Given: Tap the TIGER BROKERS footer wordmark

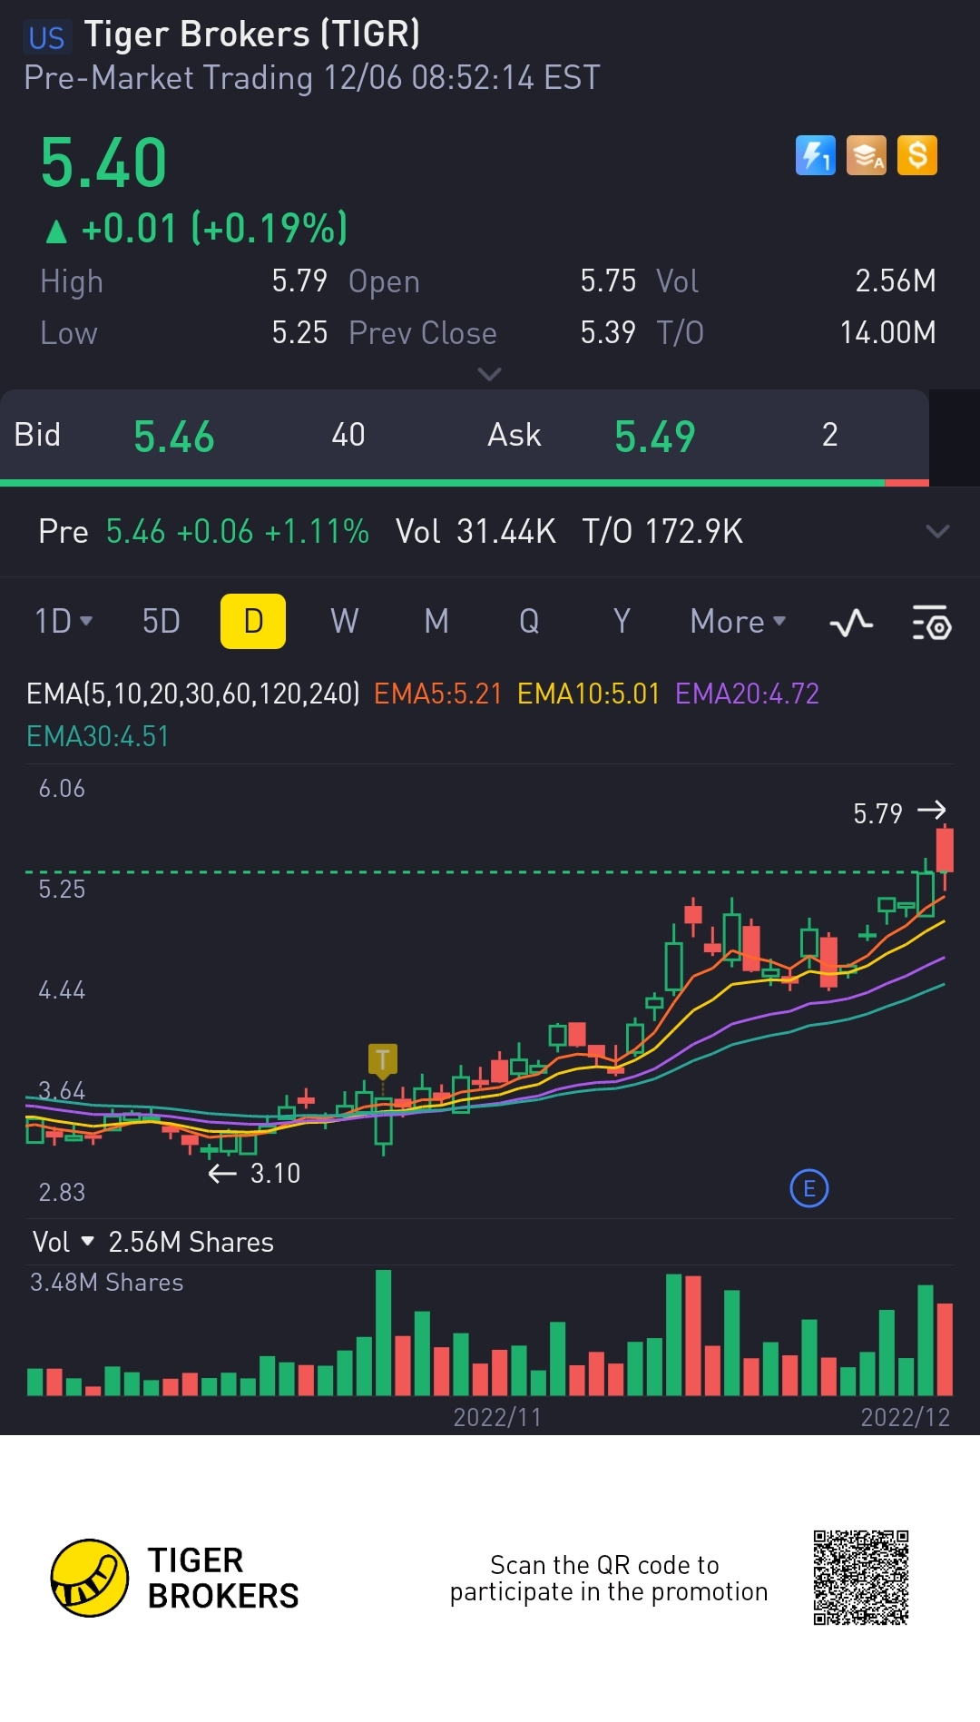Looking at the screenshot, I should 223,1578.
